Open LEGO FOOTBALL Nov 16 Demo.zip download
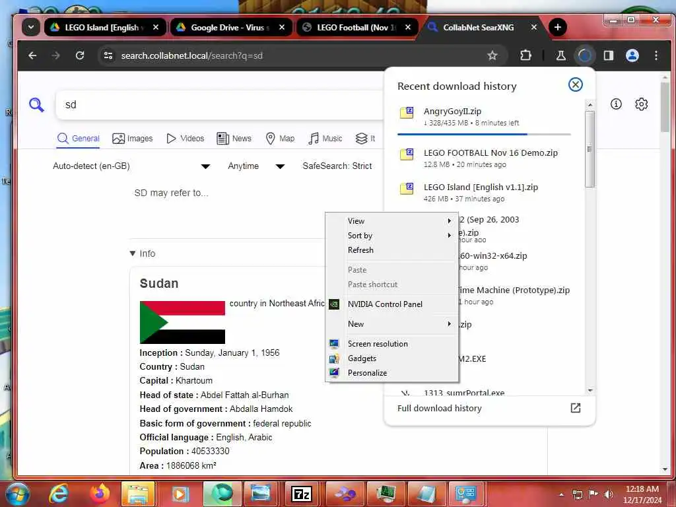676x507 pixels. [484, 158]
